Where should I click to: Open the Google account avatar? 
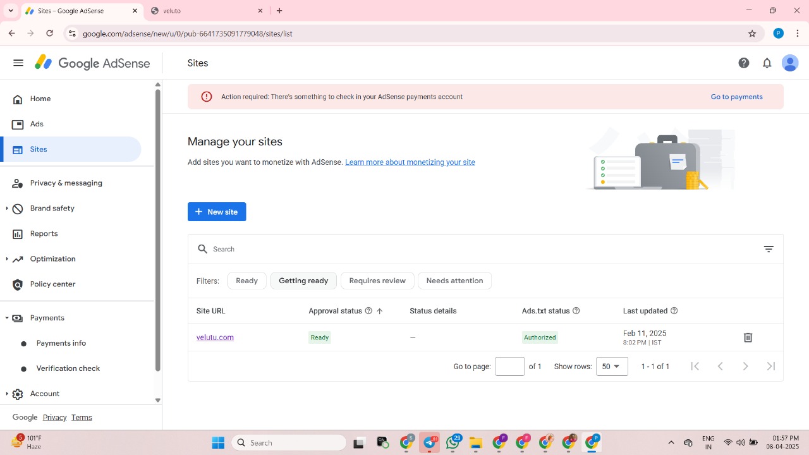790,63
